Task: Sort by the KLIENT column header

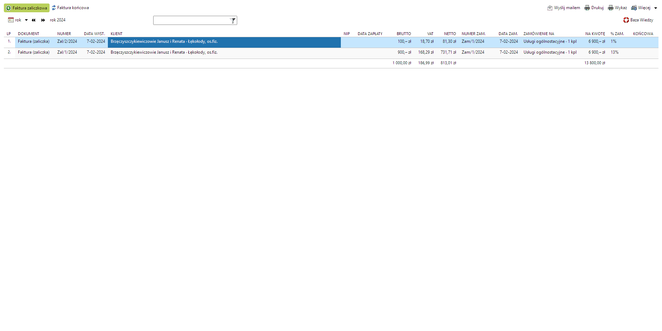Action: [117, 34]
